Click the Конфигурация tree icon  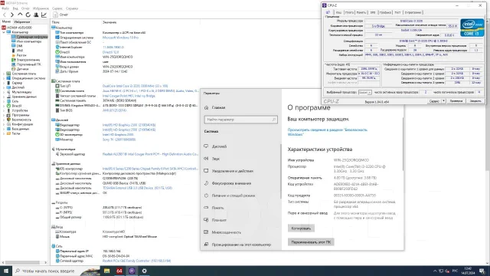(x=8, y=124)
